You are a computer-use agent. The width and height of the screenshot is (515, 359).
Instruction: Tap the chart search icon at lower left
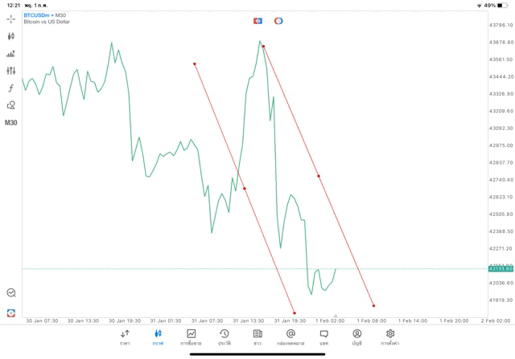11,293
